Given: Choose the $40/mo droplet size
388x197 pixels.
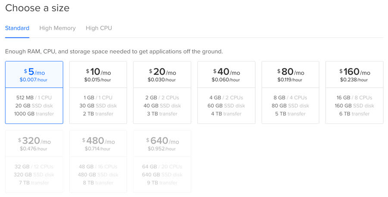Looking at the screenshot, I should coord(226,92).
